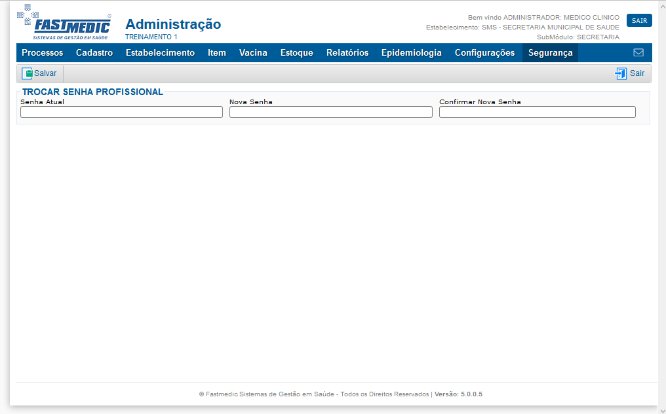
Task: Click the TREINAMENTO 1 text
Action: (151, 37)
